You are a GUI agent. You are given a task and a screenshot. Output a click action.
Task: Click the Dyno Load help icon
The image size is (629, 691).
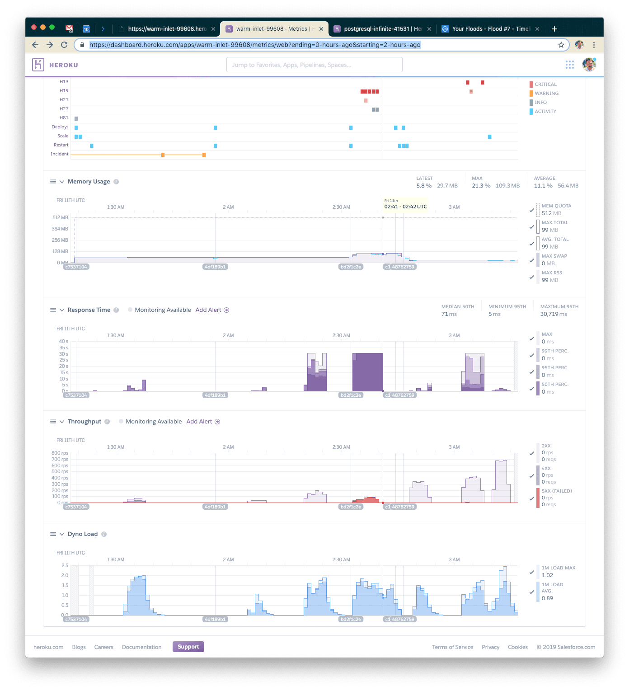pyautogui.click(x=104, y=534)
